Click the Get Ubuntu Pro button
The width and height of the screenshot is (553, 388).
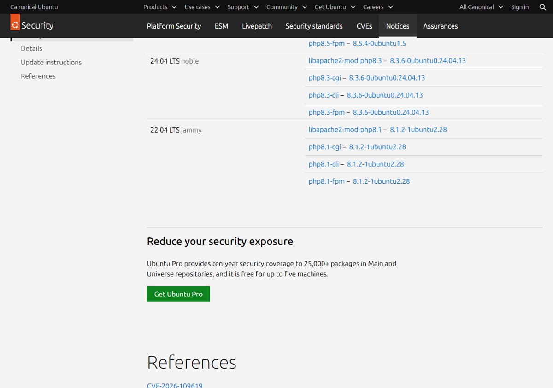178,294
